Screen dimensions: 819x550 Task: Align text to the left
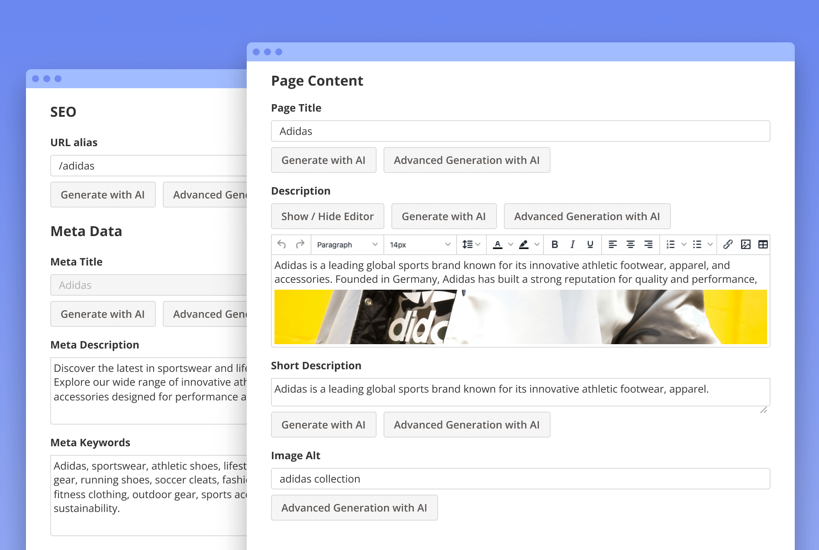(x=613, y=245)
